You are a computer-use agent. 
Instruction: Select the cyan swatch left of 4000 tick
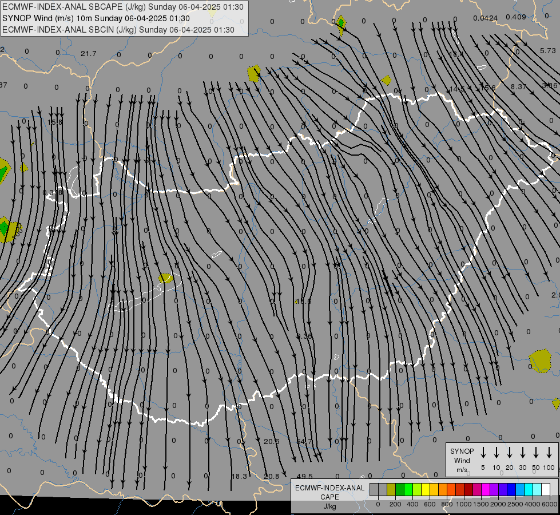click(x=528, y=490)
